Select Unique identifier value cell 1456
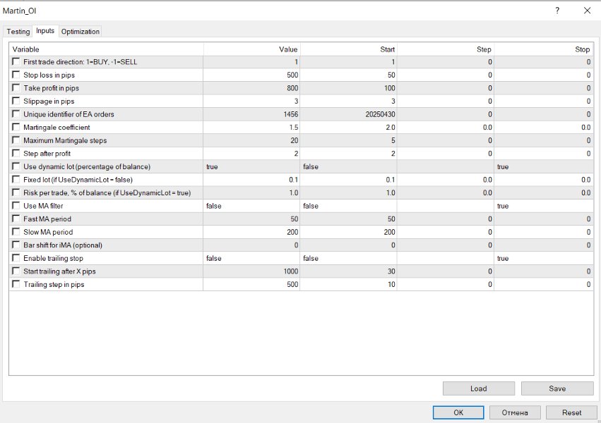 (252, 114)
